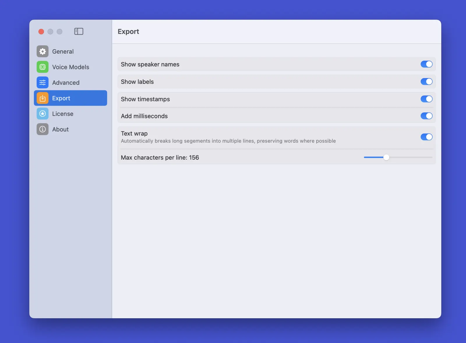Screen dimensions: 466x343
Task: Go to the License section
Action: (x=70, y=114)
